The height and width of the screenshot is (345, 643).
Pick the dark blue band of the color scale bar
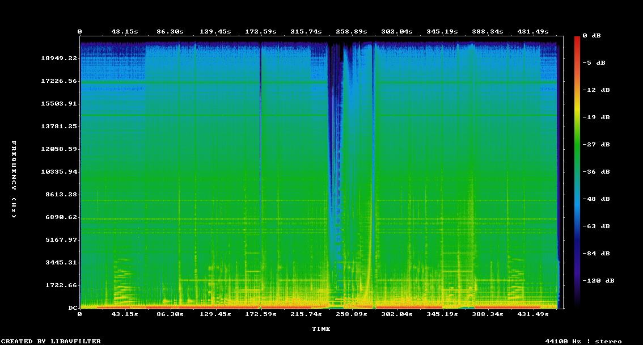point(577,250)
